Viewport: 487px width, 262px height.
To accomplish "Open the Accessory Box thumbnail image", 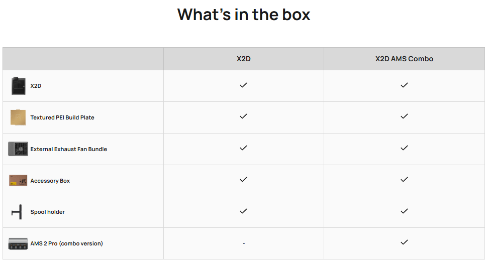I will tap(18, 181).
